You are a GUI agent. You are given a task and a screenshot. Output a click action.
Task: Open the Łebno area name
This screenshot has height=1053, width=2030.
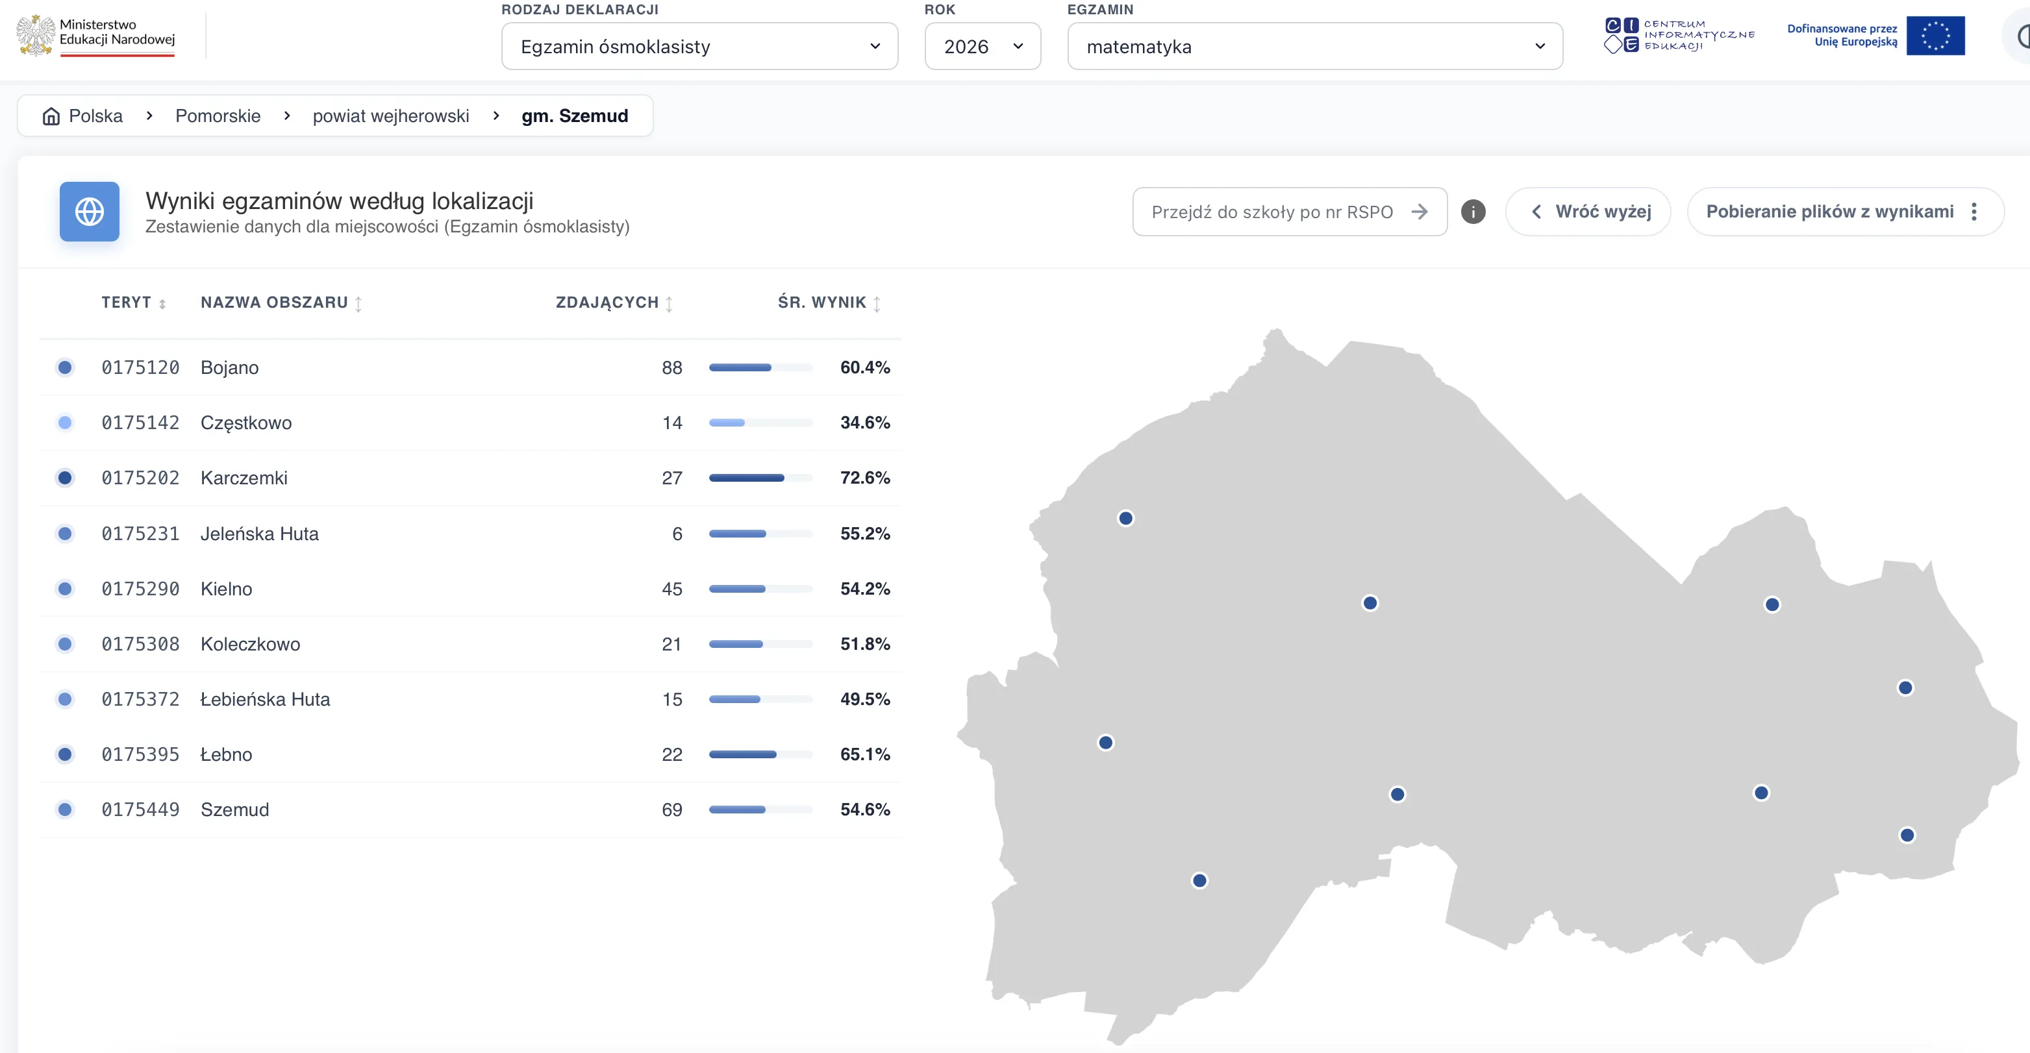pos(226,754)
